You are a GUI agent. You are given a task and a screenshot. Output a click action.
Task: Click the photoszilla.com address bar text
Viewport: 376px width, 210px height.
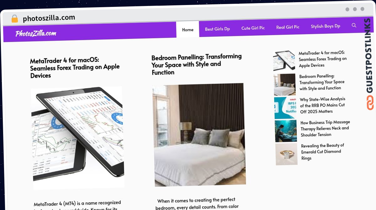(49, 18)
